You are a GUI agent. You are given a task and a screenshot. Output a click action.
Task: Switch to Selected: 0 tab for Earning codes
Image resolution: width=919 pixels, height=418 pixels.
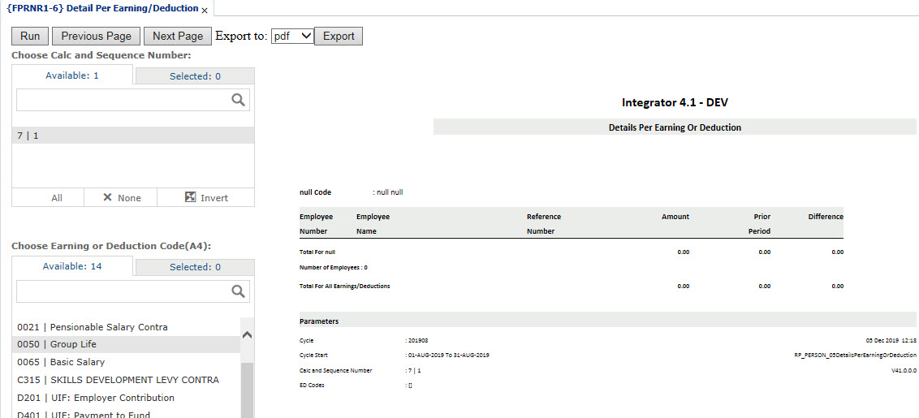pos(195,267)
